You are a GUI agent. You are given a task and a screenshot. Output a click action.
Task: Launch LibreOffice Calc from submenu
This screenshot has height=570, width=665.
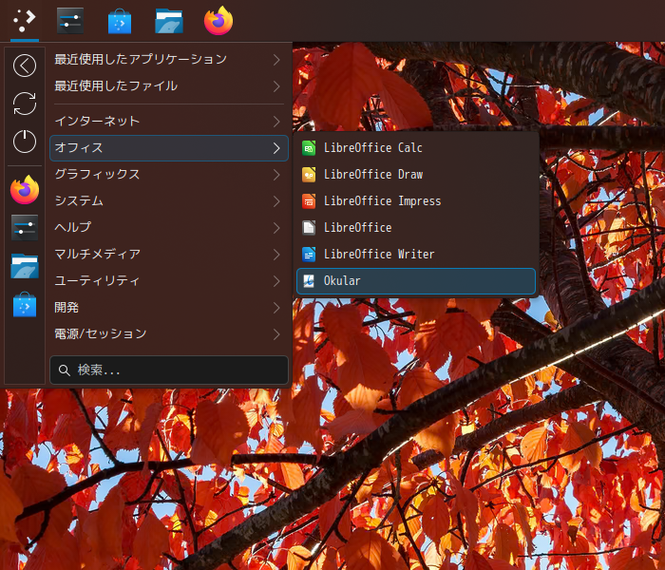click(x=417, y=148)
